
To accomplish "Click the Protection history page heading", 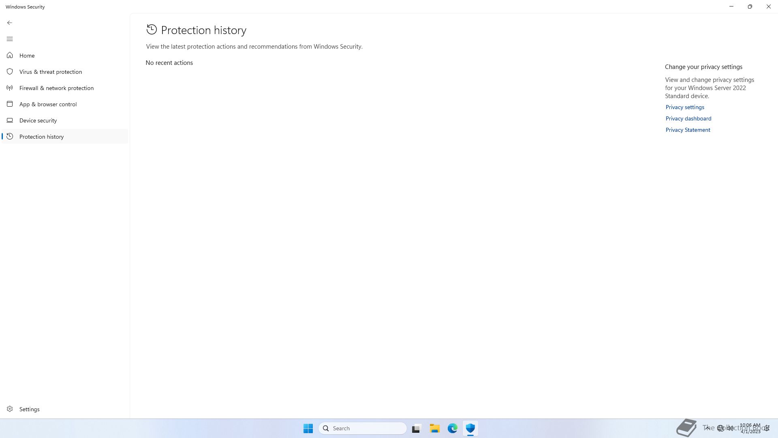I will point(203,30).
